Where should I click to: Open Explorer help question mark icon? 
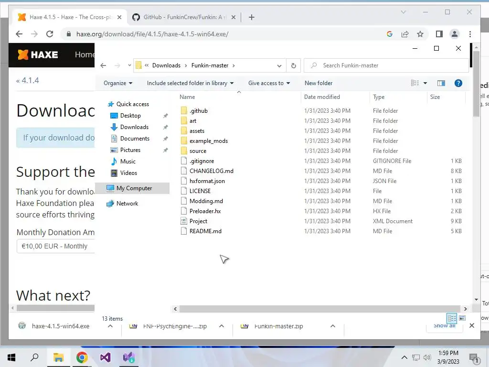(458, 83)
